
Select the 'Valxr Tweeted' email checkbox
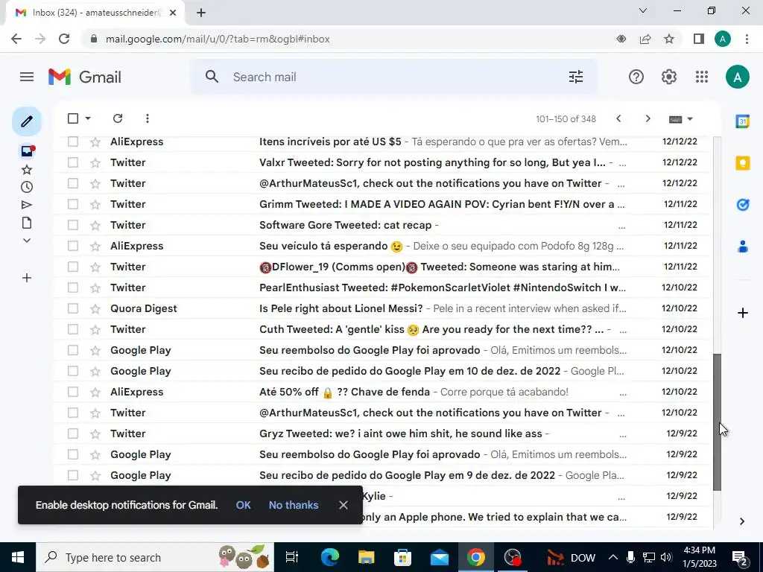73,162
